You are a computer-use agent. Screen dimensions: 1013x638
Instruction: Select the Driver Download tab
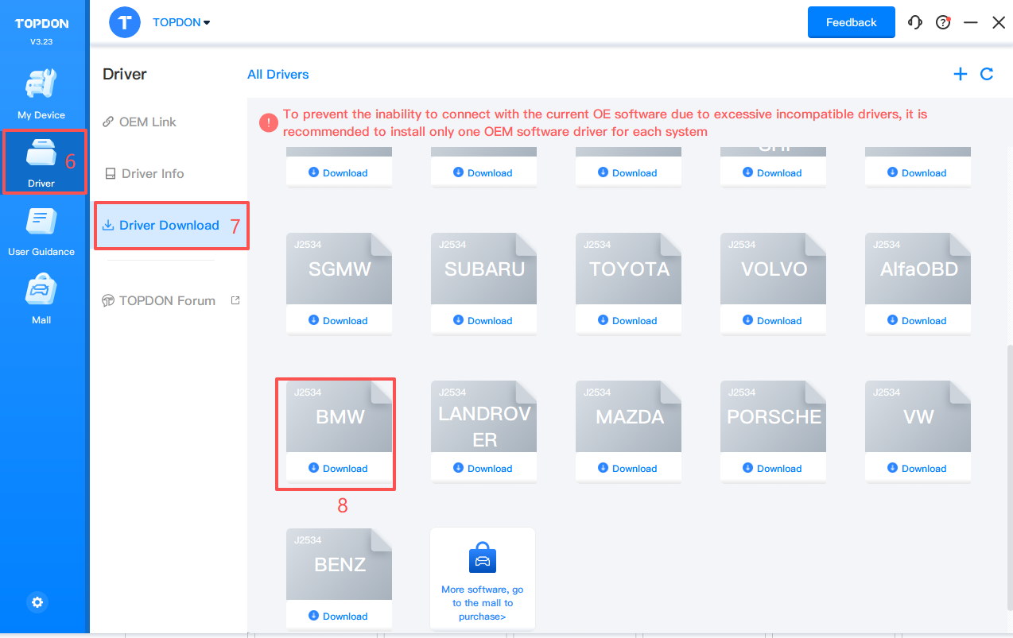pos(169,225)
